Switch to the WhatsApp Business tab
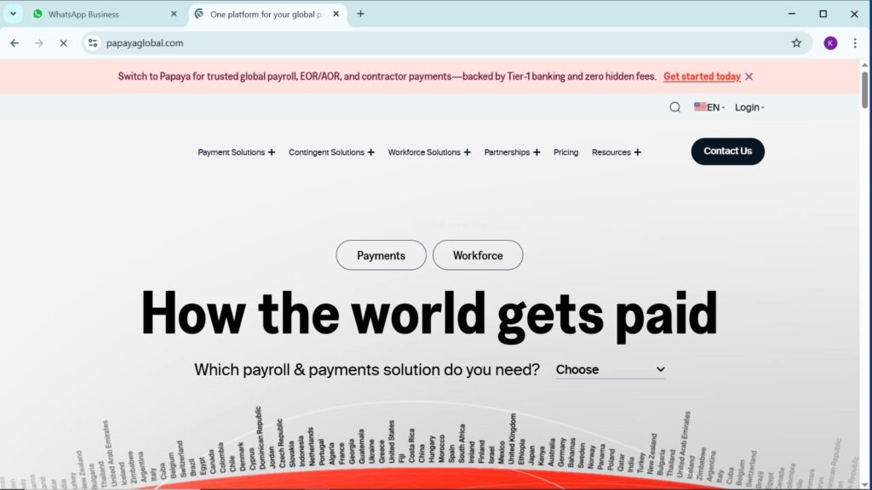Viewport: 872px width, 490px height. click(x=104, y=14)
